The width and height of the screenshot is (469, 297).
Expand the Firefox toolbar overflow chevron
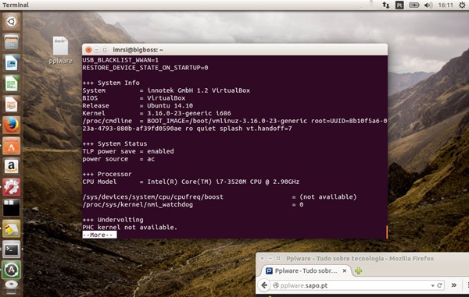(453, 285)
